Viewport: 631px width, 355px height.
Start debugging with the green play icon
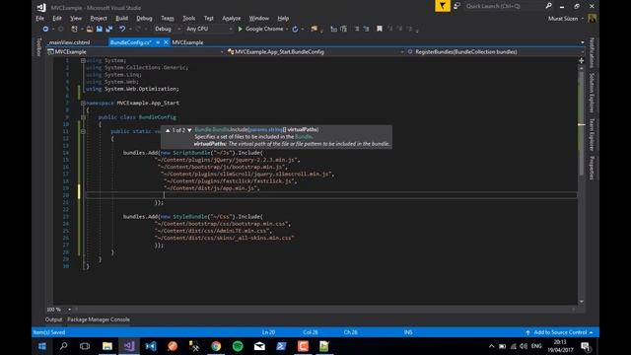(x=241, y=29)
